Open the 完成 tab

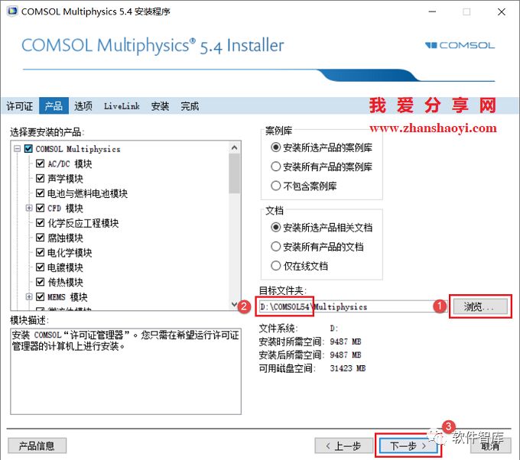click(190, 106)
